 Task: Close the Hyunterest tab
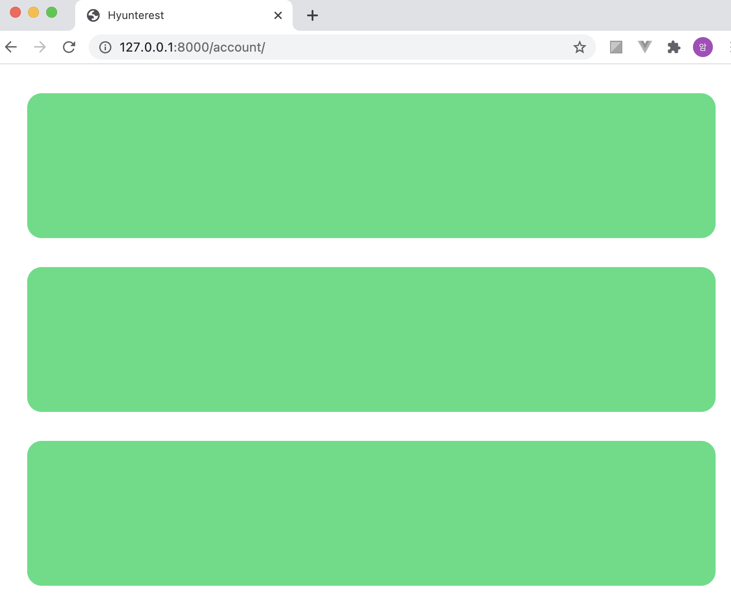coord(278,15)
